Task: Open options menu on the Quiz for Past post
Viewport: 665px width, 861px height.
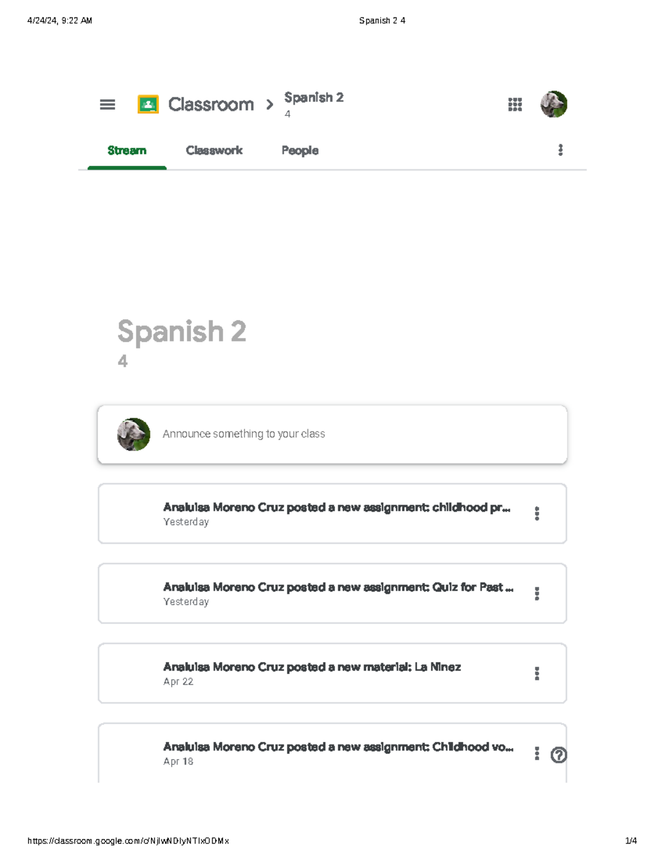Action: (537, 593)
